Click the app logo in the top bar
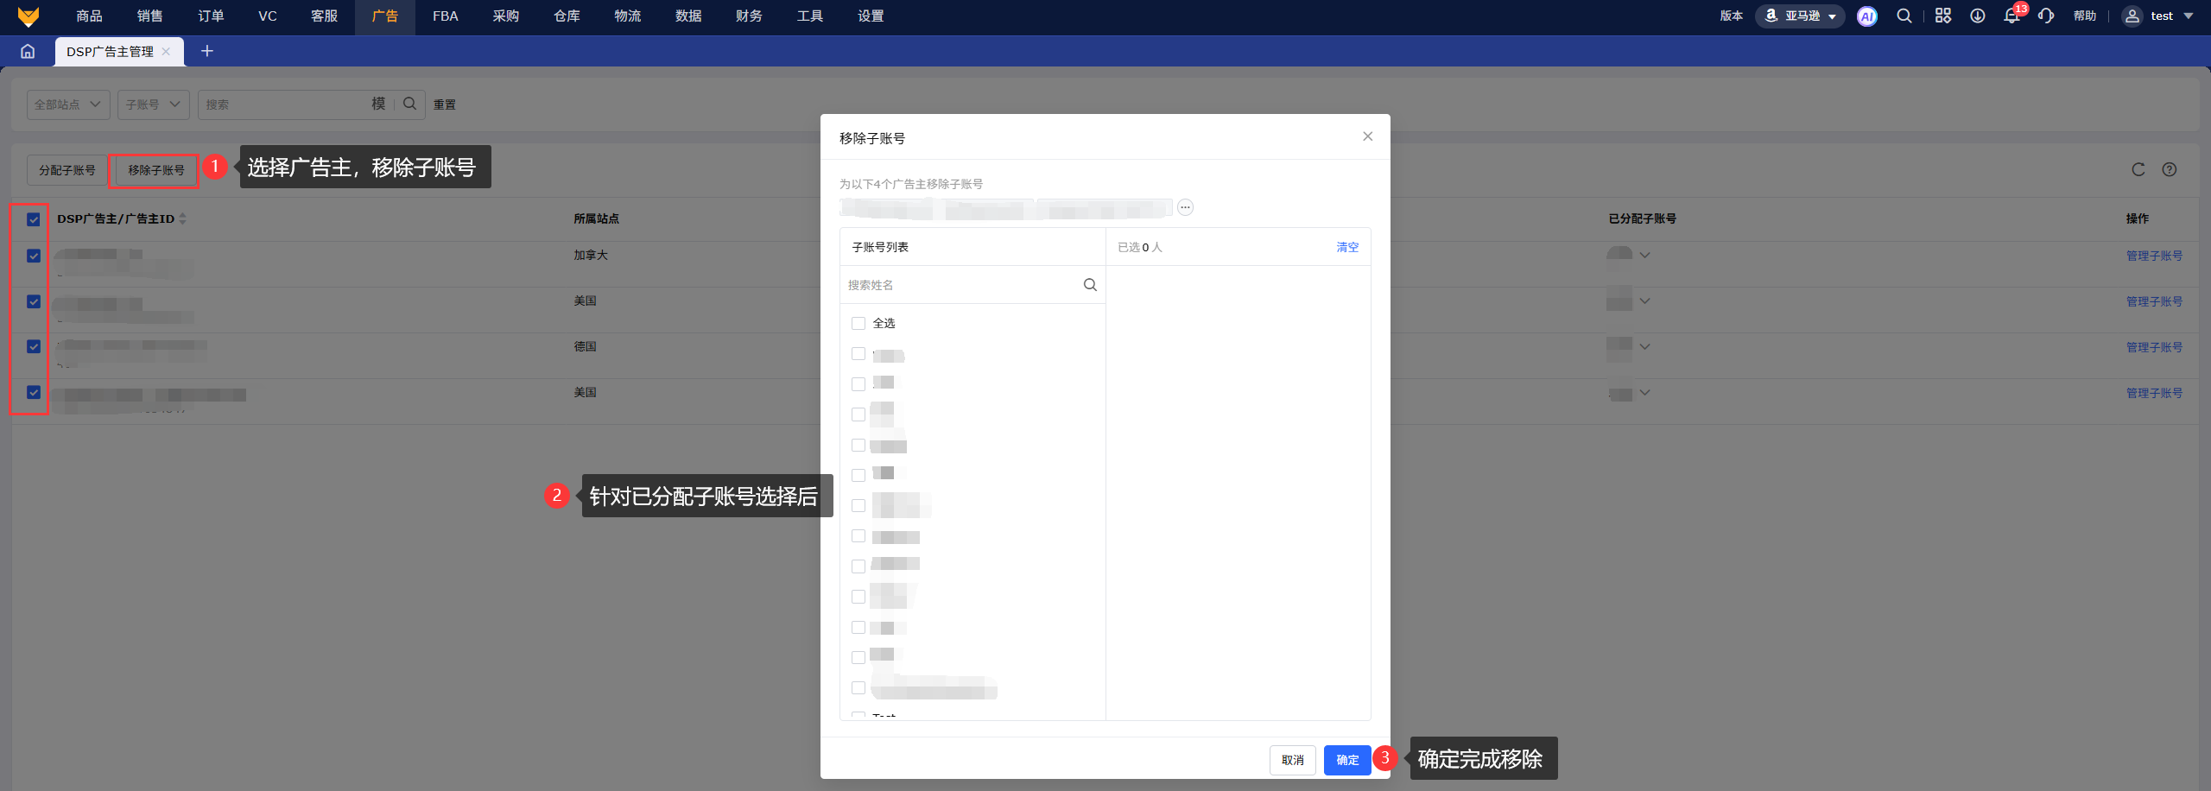The image size is (2211, 791). (x=29, y=16)
